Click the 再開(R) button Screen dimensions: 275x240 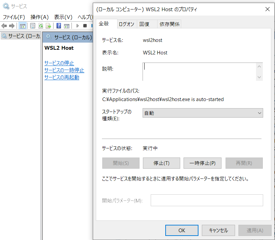tap(244, 163)
